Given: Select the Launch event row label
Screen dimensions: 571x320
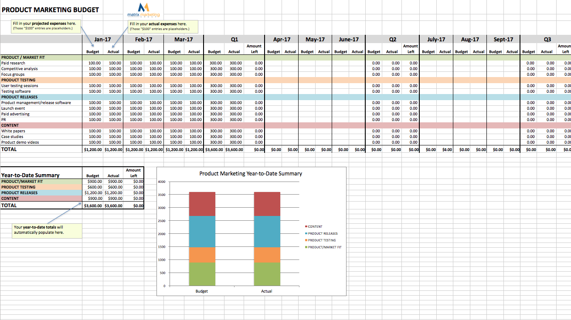Looking at the screenshot, I should (x=13, y=108).
